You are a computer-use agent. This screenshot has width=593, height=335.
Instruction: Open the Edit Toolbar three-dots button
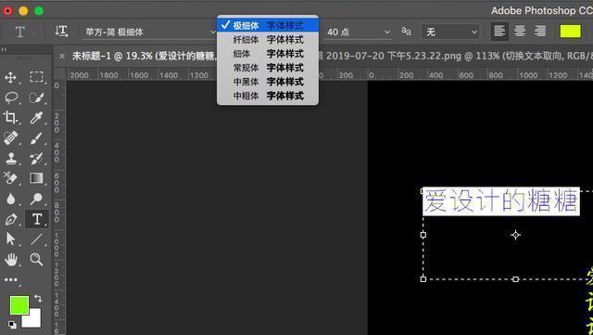(x=10, y=279)
